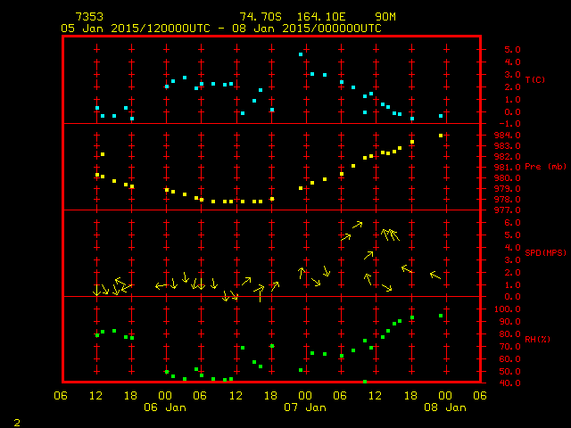Click the highest cyan temperature point near 4.5
This screenshot has width=571, height=428.
click(x=301, y=54)
